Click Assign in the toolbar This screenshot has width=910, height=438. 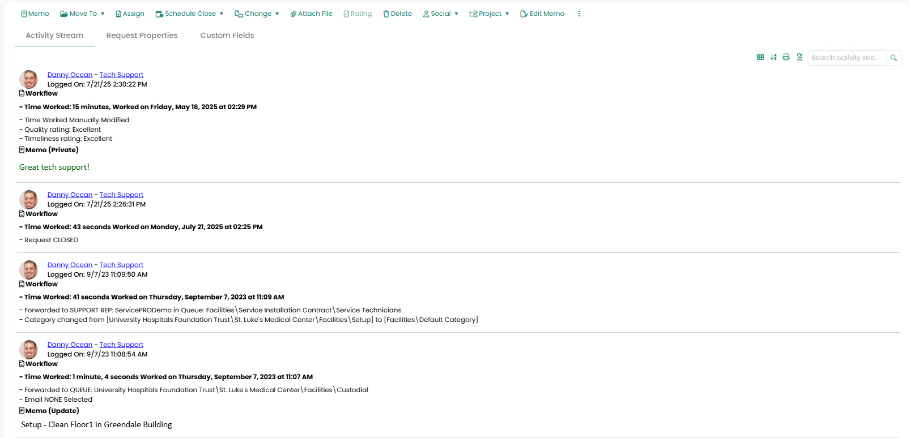(130, 14)
